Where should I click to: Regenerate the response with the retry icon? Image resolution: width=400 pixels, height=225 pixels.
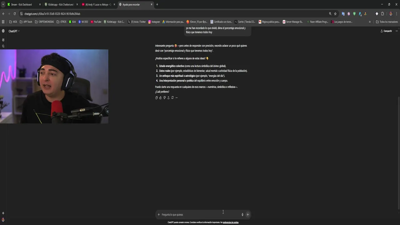pyautogui.click(x=172, y=97)
